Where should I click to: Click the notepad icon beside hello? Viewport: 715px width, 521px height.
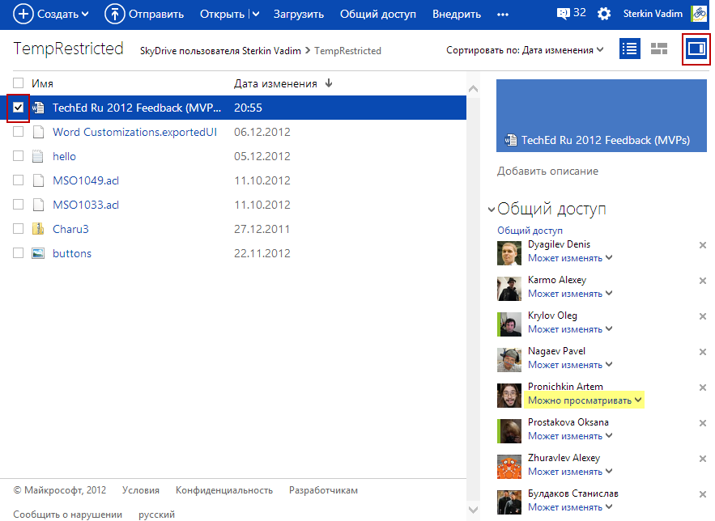coord(38,156)
